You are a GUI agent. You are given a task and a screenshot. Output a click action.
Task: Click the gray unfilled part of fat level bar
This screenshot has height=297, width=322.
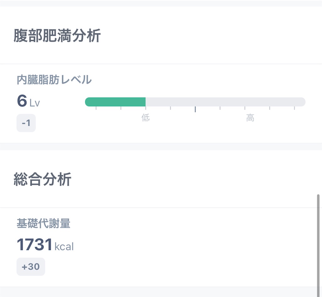(225, 102)
